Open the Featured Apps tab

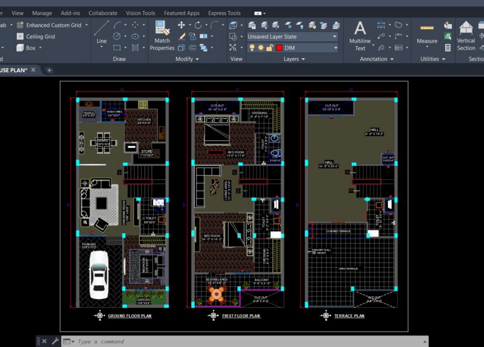[x=181, y=13]
